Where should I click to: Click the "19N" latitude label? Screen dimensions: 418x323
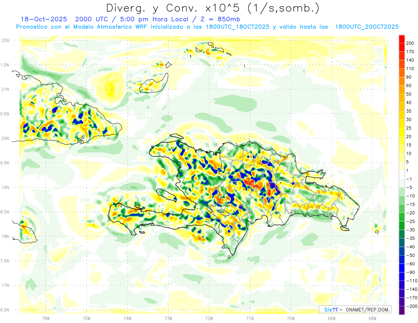coord(6,187)
